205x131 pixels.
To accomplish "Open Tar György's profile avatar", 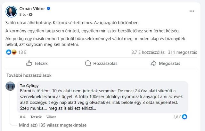I will coord(10,86).
